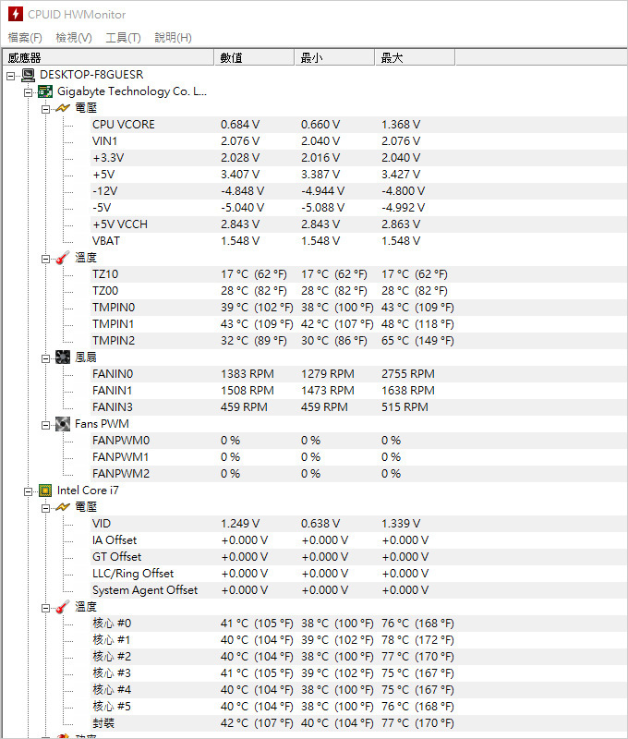The height and width of the screenshot is (739, 628).
Task: Collapse the Gigabyte Technology node
Action: point(29,92)
